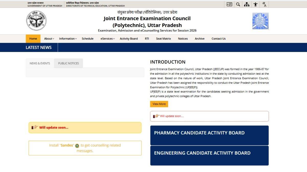Screen dimensions: 307x172
Task: Expand the Information dropdown menu
Action: [x=68, y=39]
